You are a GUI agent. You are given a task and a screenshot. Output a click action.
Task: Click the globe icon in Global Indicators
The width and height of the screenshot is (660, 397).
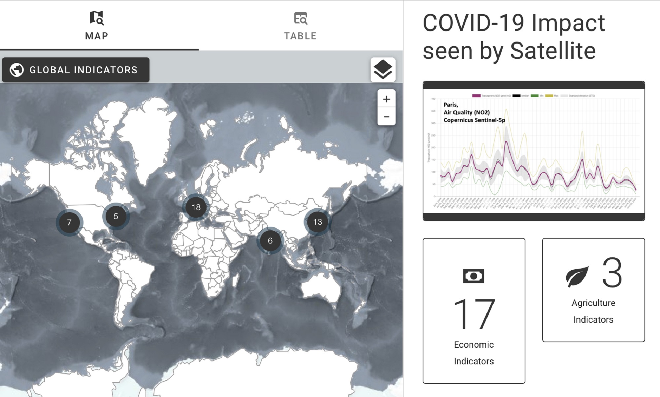(x=16, y=70)
